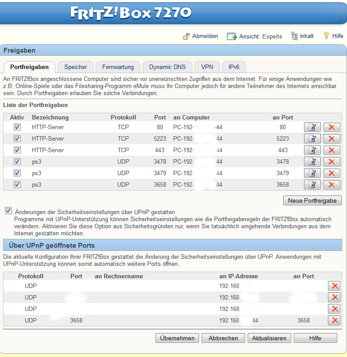This screenshot has width=347, height=357.
Task: Click the bottom Hilfe button
Action: 315,338
